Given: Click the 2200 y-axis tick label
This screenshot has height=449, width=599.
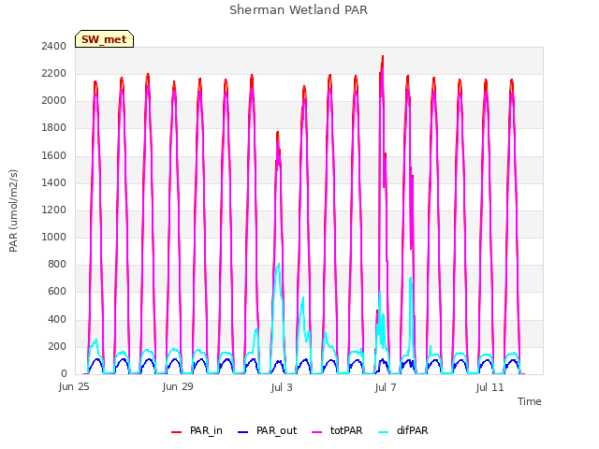Looking at the screenshot, I should (x=54, y=73).
